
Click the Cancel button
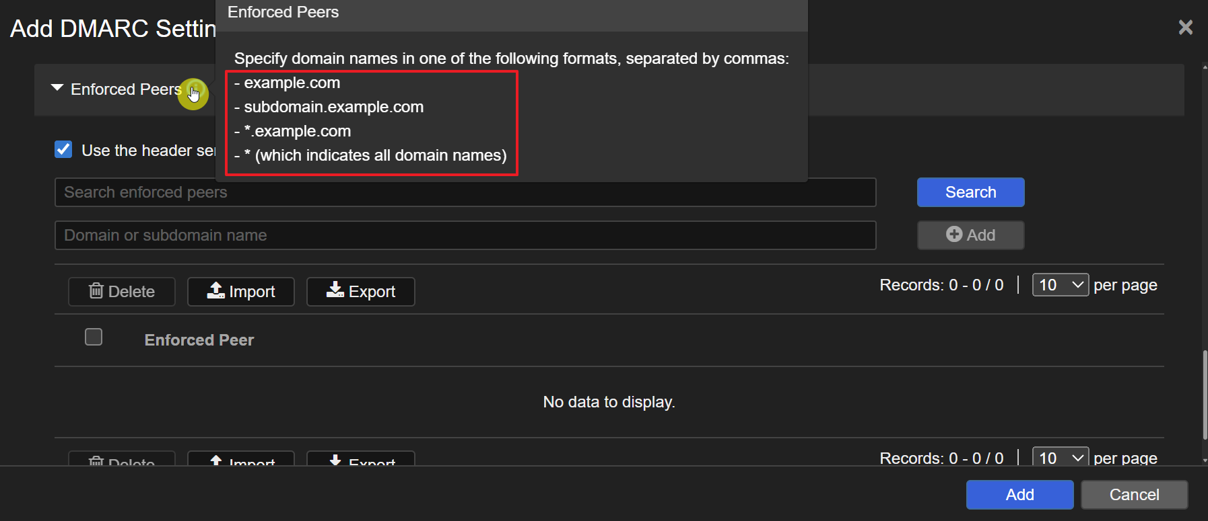coord(1134,495)
